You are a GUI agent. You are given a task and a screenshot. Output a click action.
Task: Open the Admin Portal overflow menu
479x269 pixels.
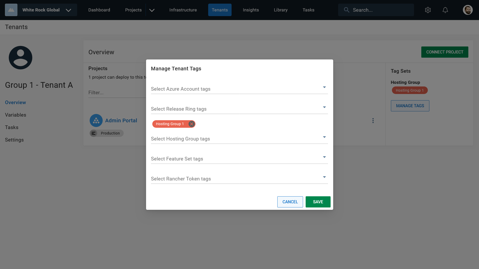pos(373,120)
